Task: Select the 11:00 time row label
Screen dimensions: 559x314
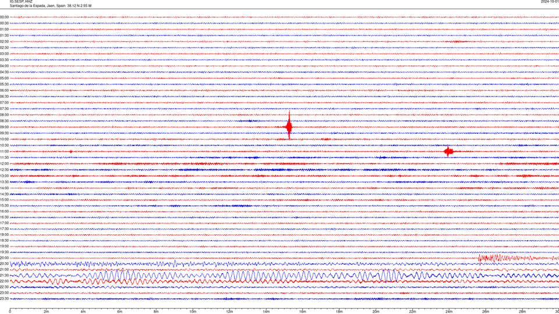Action: click(4, 152)
